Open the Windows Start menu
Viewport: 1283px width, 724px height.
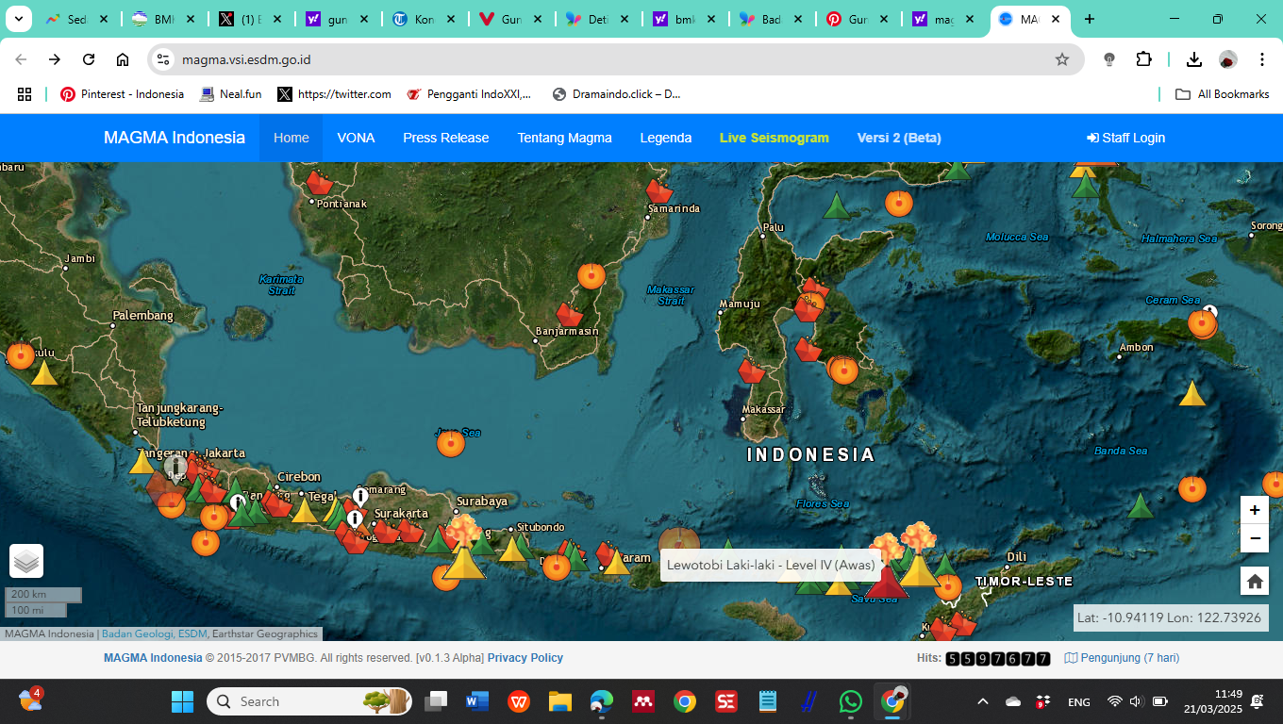pos(182,701)
